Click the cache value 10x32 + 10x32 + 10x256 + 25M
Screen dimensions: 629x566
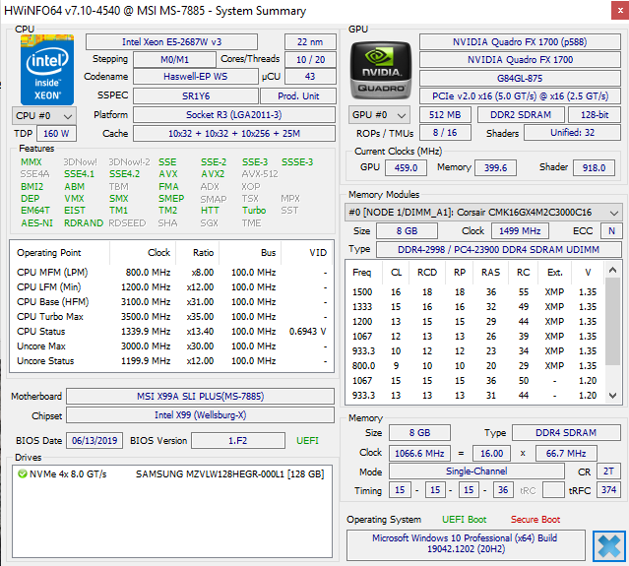(x=234, y=133)
